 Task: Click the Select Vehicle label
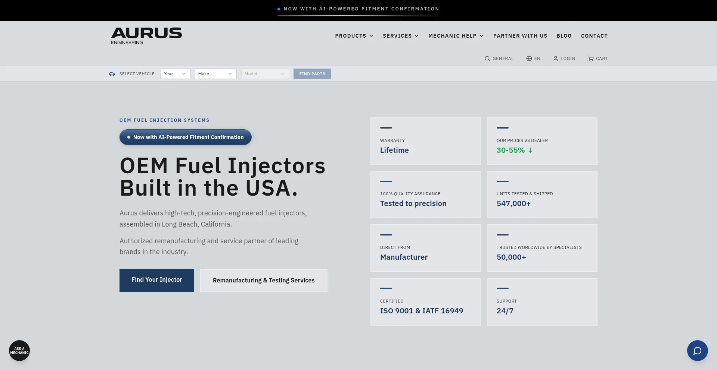tap(137, 74)
